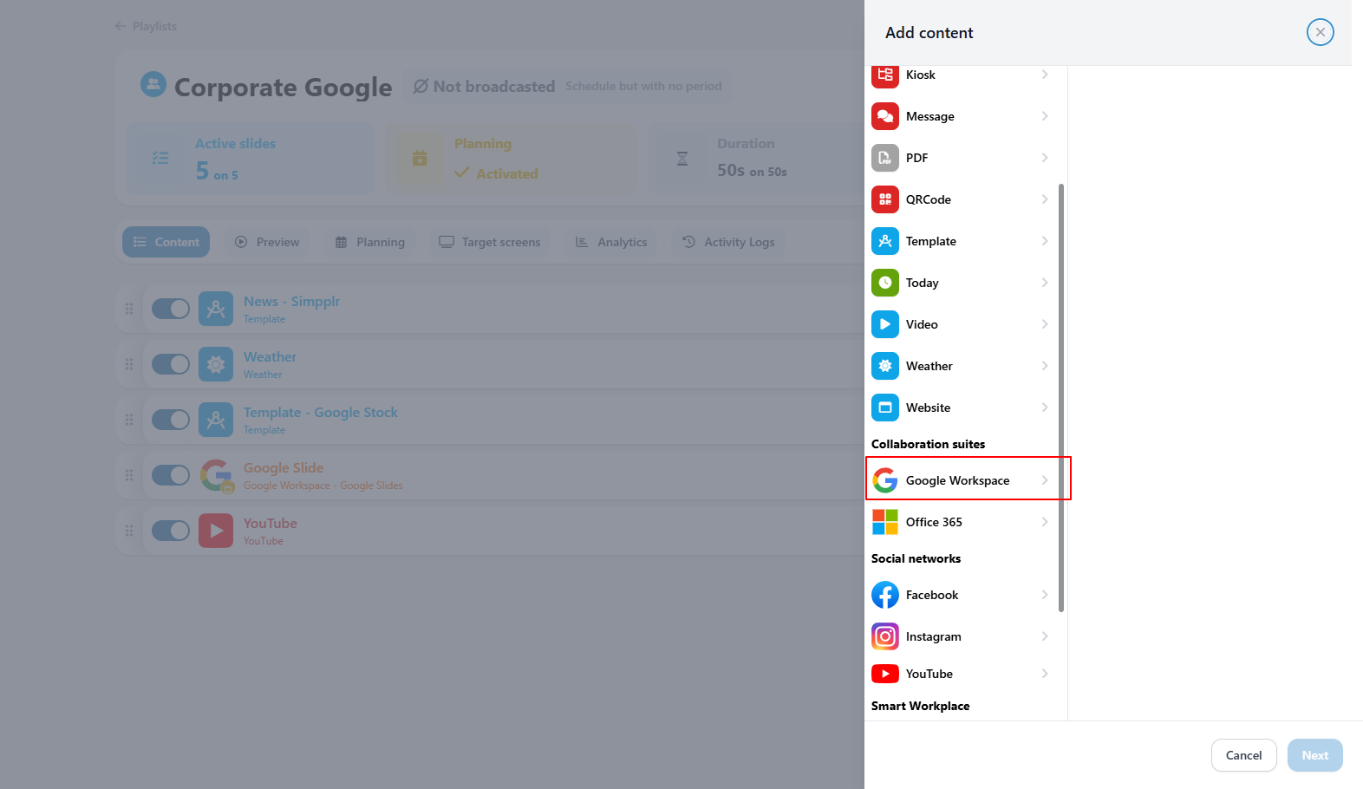Click the Corporate Google playlist avatar icon
1363x789 pixels.
[x=153, y=84]
